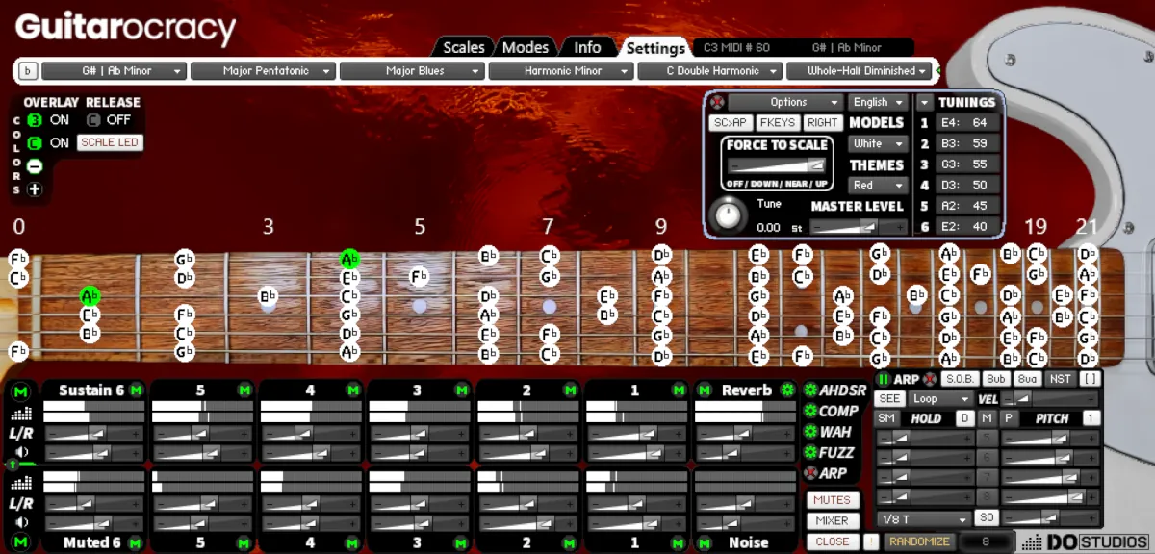Mute the Muted 6 string channel
This screenshot has width=1155, height=554.
coord(136,543)
